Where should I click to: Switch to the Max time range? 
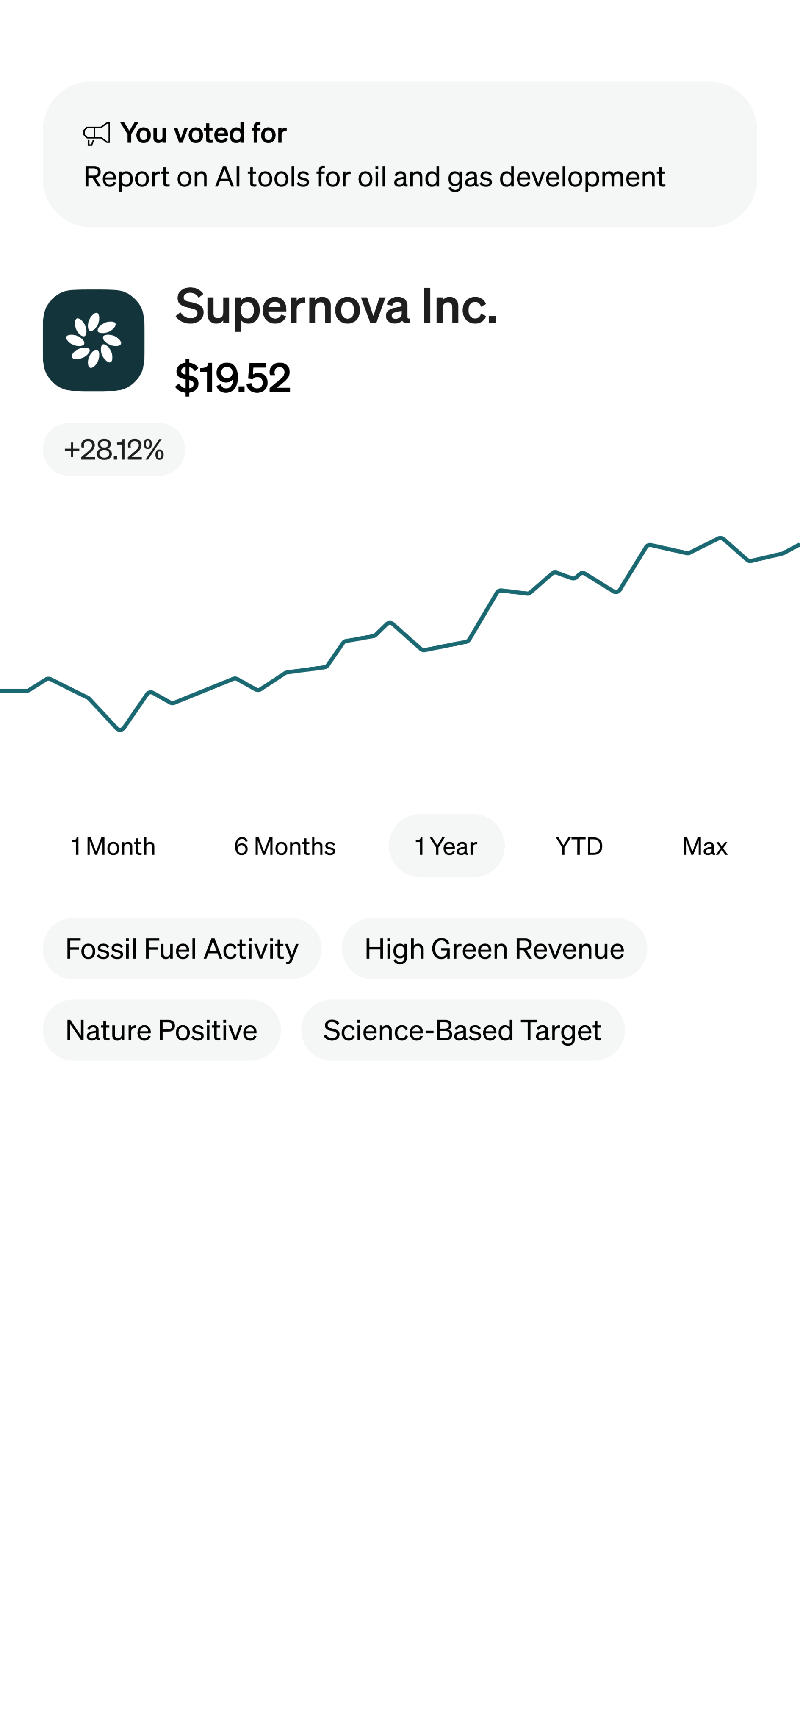click(x=704, y=846)
